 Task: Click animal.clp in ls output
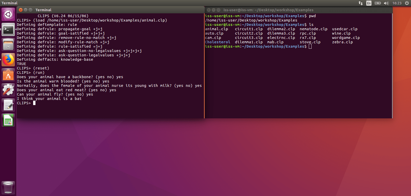tap(217, 29)
